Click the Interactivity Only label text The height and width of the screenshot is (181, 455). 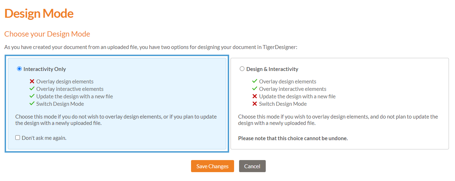pyautogui.click(x=45, y=69)
